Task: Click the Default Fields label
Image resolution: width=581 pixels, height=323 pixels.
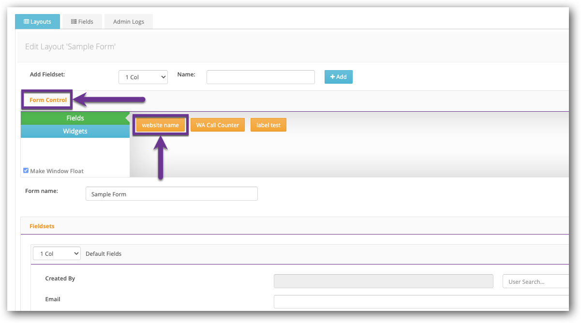Action: click(104, 254)
